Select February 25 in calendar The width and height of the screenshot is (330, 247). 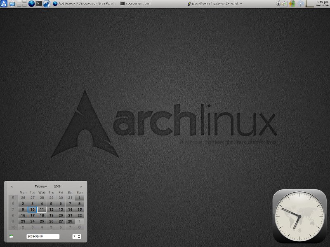coord(42,221)
